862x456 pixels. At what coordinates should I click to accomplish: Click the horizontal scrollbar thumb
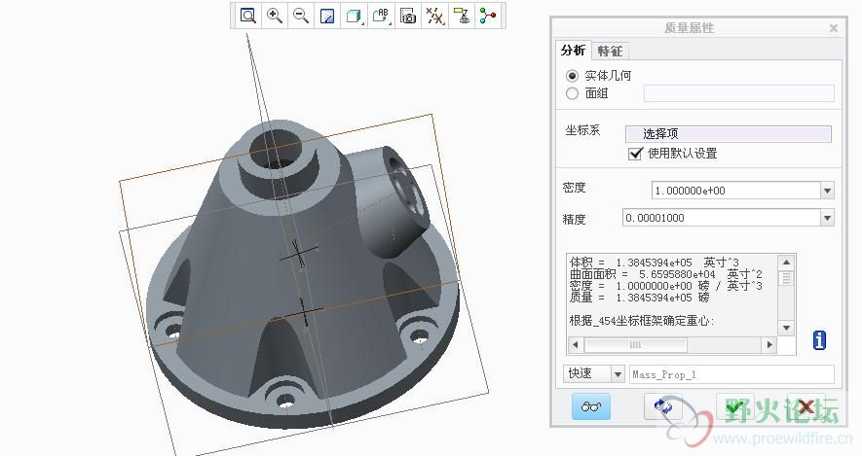coord(635,345)
